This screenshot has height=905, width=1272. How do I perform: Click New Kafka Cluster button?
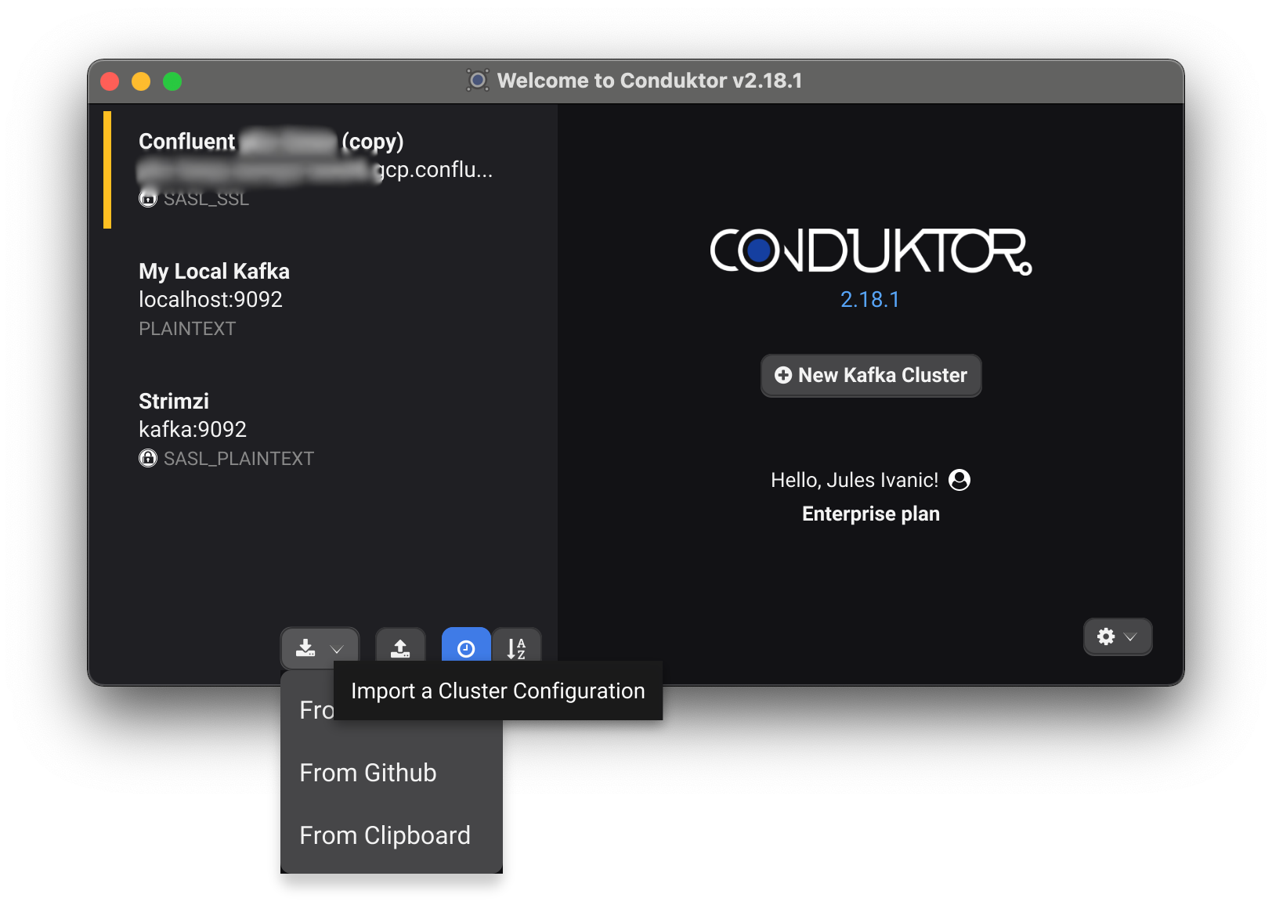[871, 376]
